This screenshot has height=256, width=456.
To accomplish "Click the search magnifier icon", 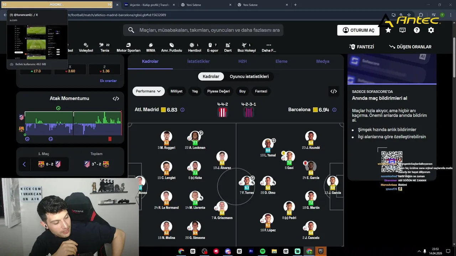I will coord(131,30).
